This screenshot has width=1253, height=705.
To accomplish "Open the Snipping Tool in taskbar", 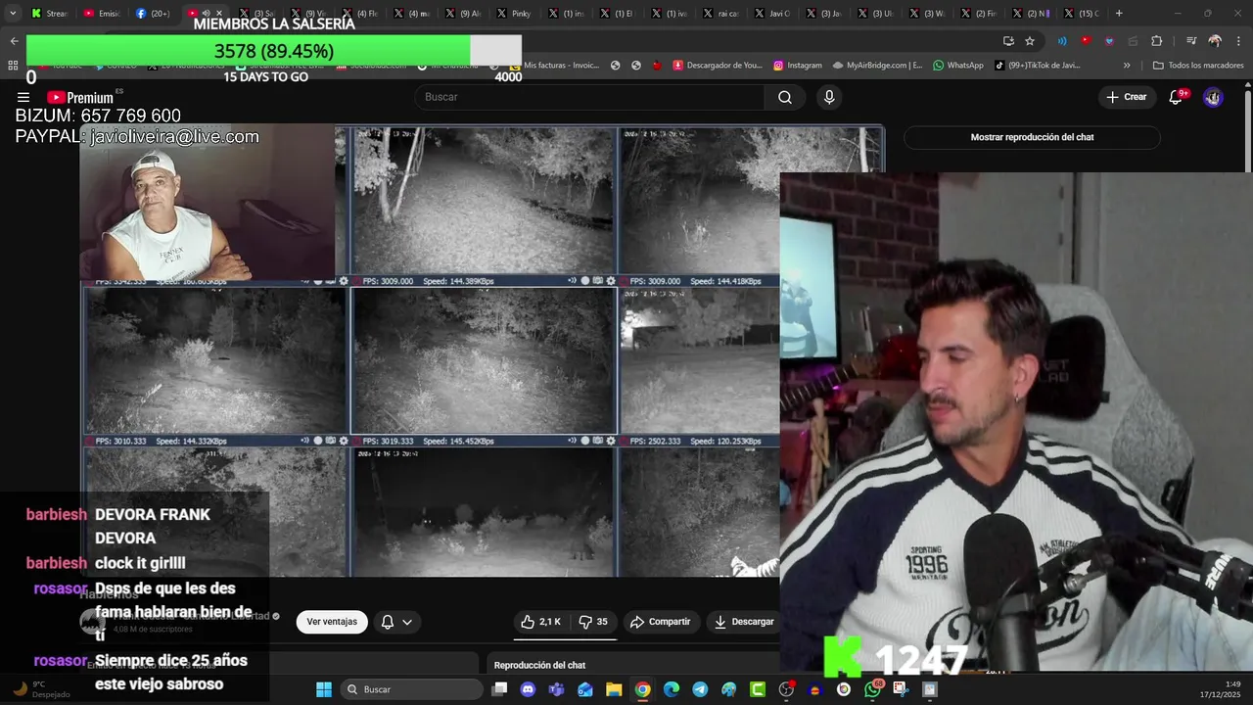I will (x=901, y=689).
